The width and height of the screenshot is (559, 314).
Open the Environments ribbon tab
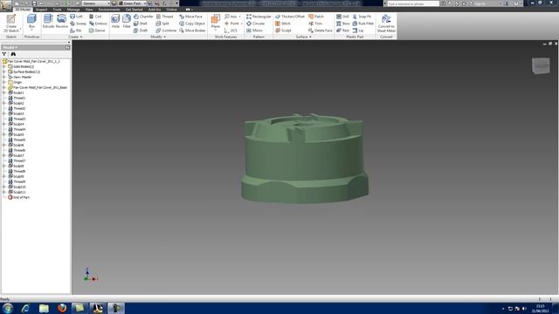point(109,10)
